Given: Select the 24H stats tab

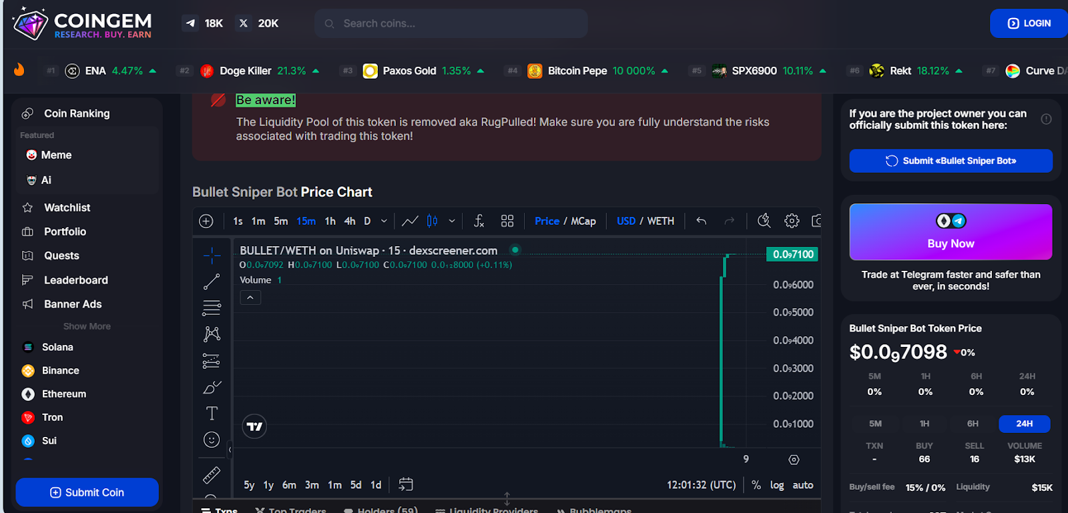Looking at the screenshot, I should click(x=1024, y=424).
